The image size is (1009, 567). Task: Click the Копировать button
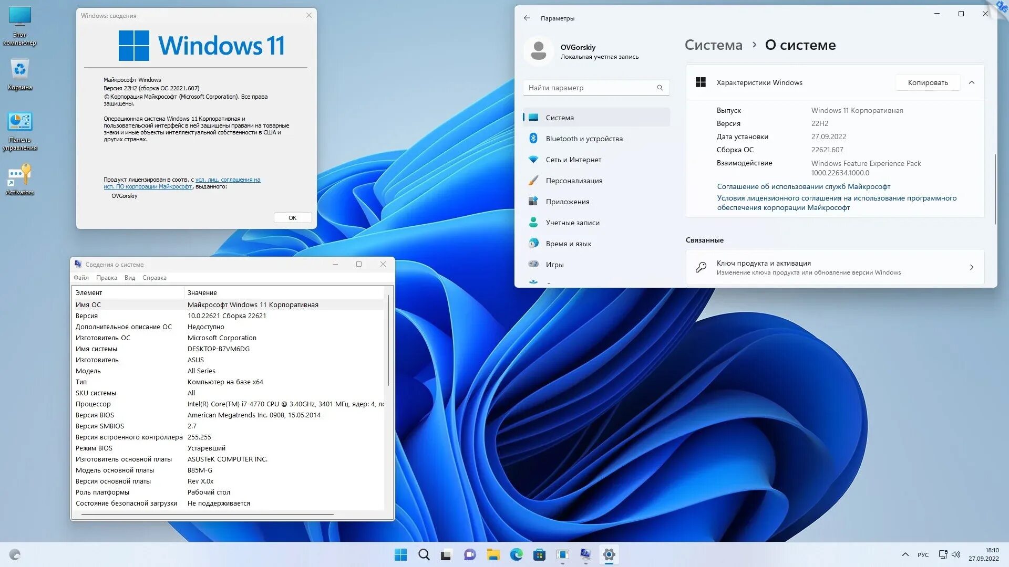click(x=928, y=82)
